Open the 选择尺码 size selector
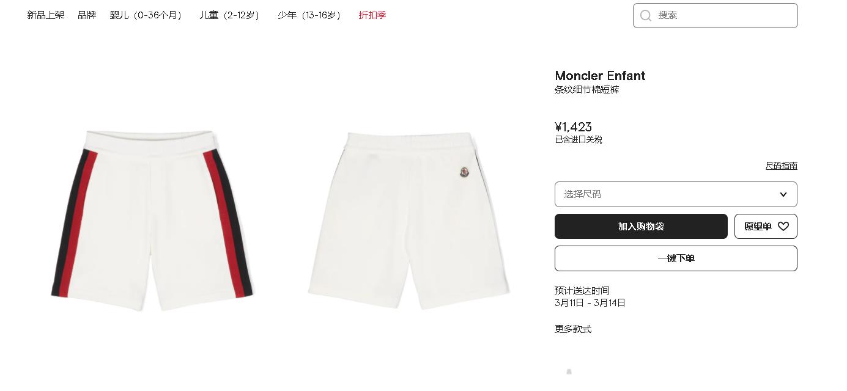Screen dimensions: 847x391 (x=676, y=194)
